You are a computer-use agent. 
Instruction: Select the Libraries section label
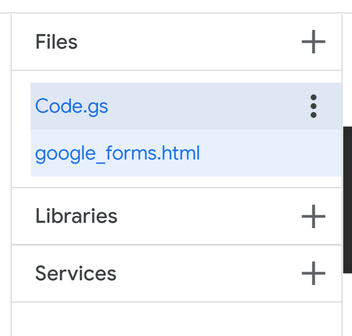coord(76,216)
